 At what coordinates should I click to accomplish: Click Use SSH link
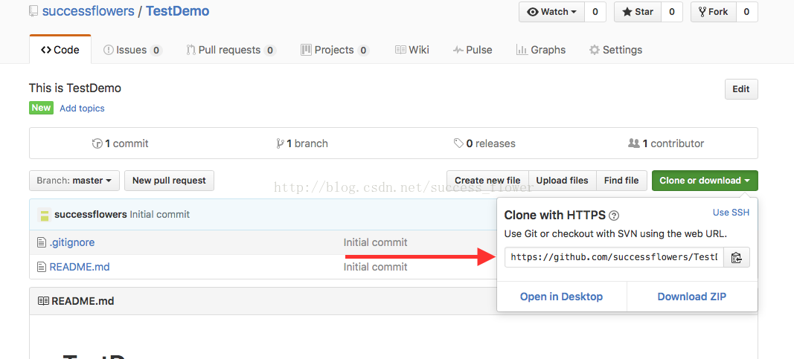pyautogui.click(x=731, y=213)
